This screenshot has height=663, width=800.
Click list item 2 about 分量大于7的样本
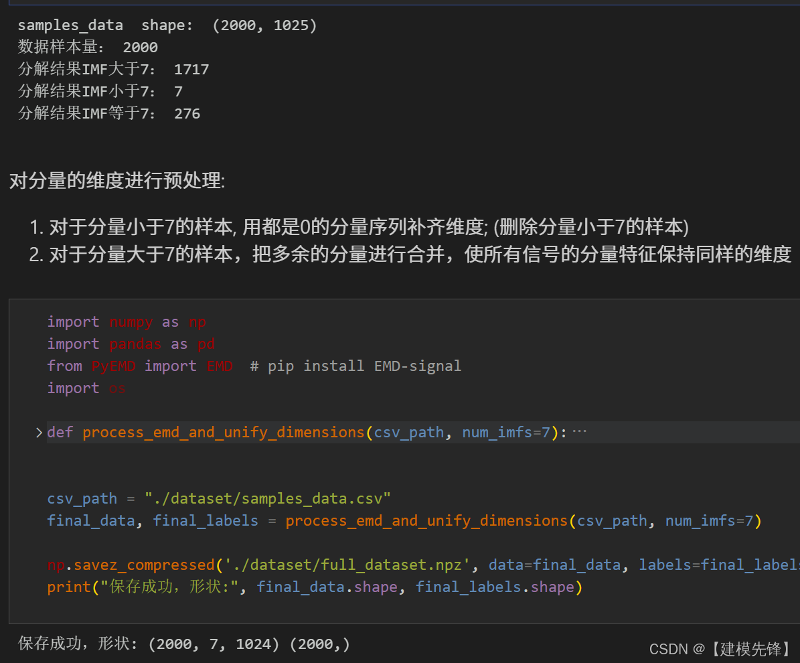410,254
